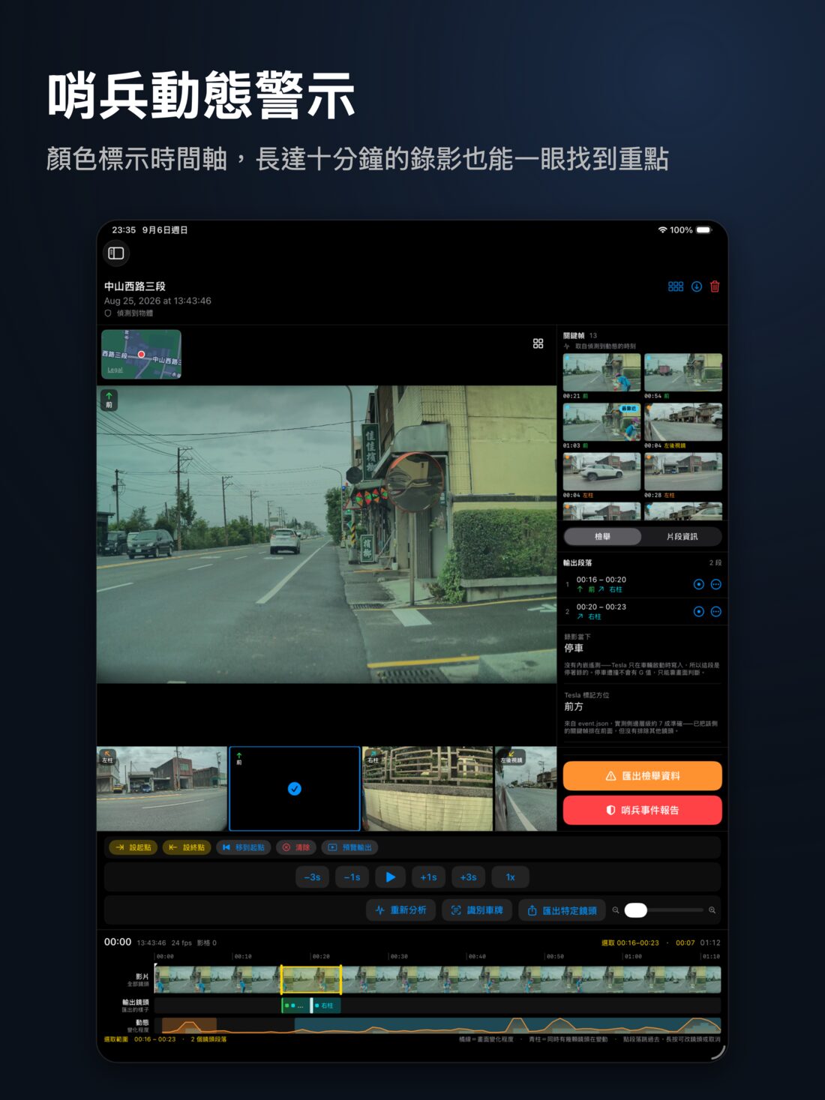Skip back one second with −1s

tap(352, 877)
